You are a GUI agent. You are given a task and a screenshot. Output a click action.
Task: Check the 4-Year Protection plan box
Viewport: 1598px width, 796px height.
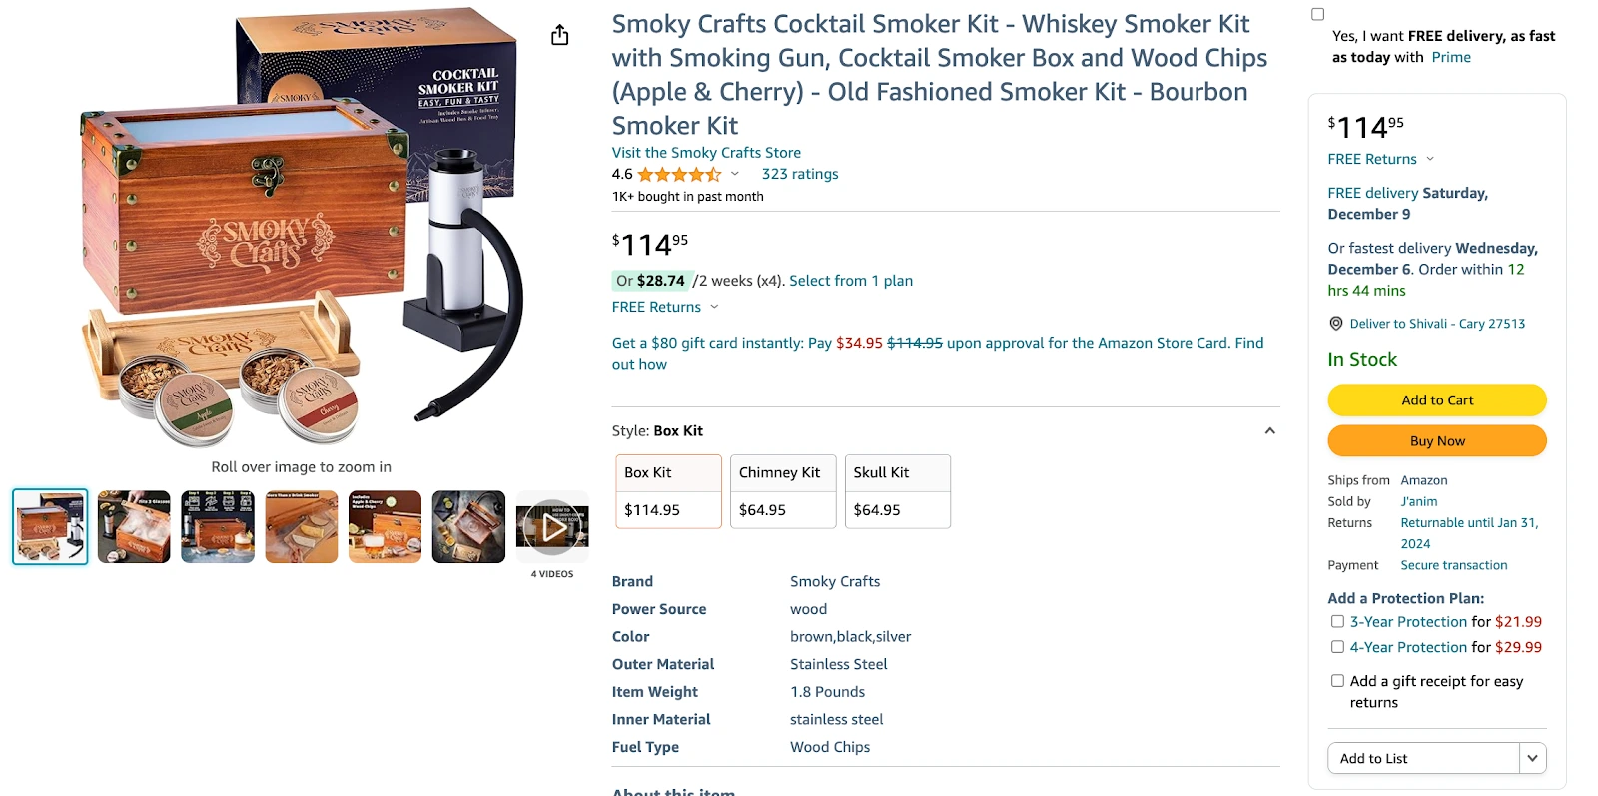pos(1337,647)
